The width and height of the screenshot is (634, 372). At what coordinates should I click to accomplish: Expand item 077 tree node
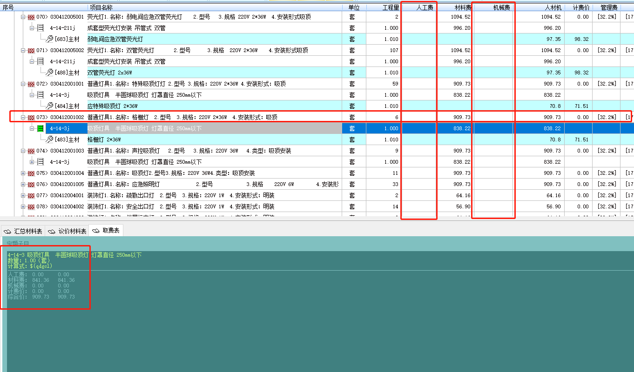point(23,195)
